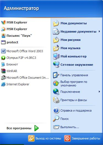This screenshot has height=145, width=103.
Task: Launch Пасьянс "Паук" spider solitaire icon
Action: coord(3,36)
